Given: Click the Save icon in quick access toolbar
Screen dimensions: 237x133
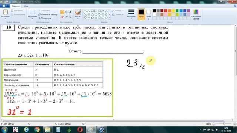Looking at the screenshot, I should pos(7,2).
